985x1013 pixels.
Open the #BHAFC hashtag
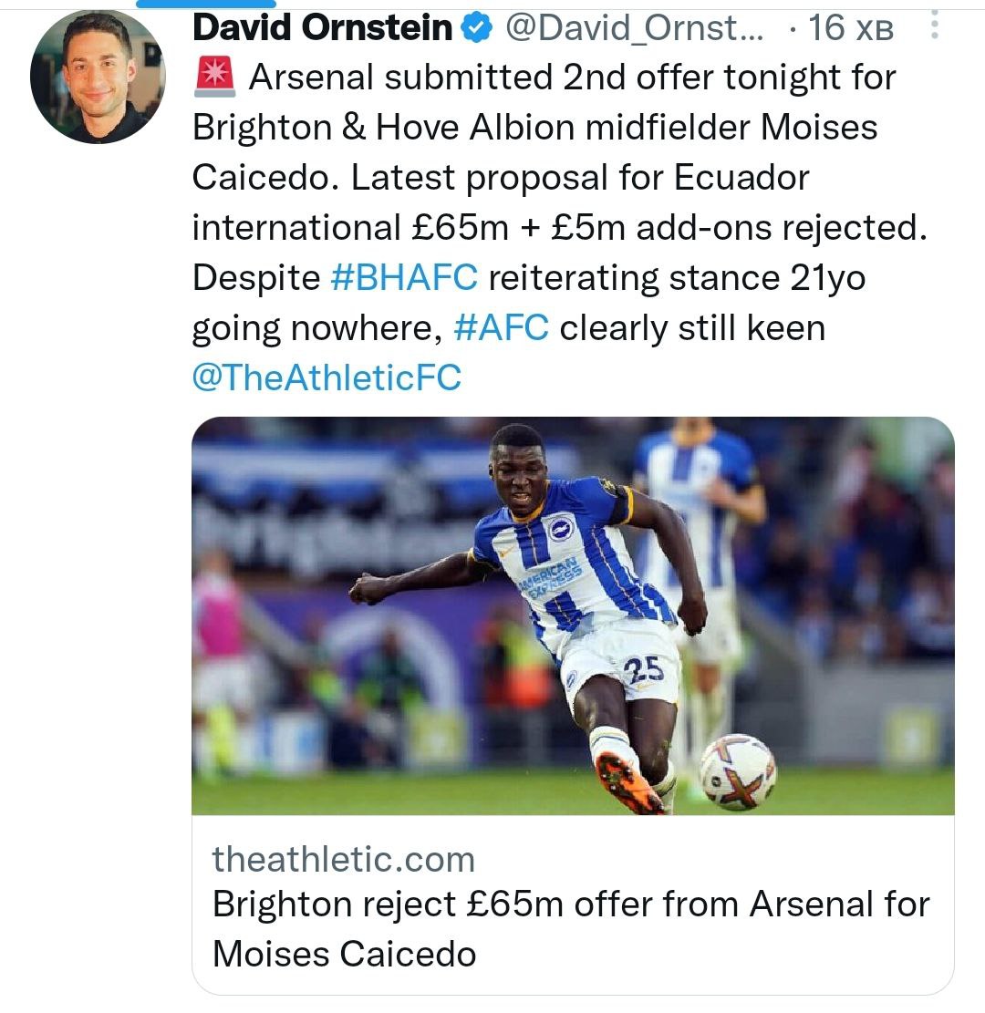[x=403, y=278]
